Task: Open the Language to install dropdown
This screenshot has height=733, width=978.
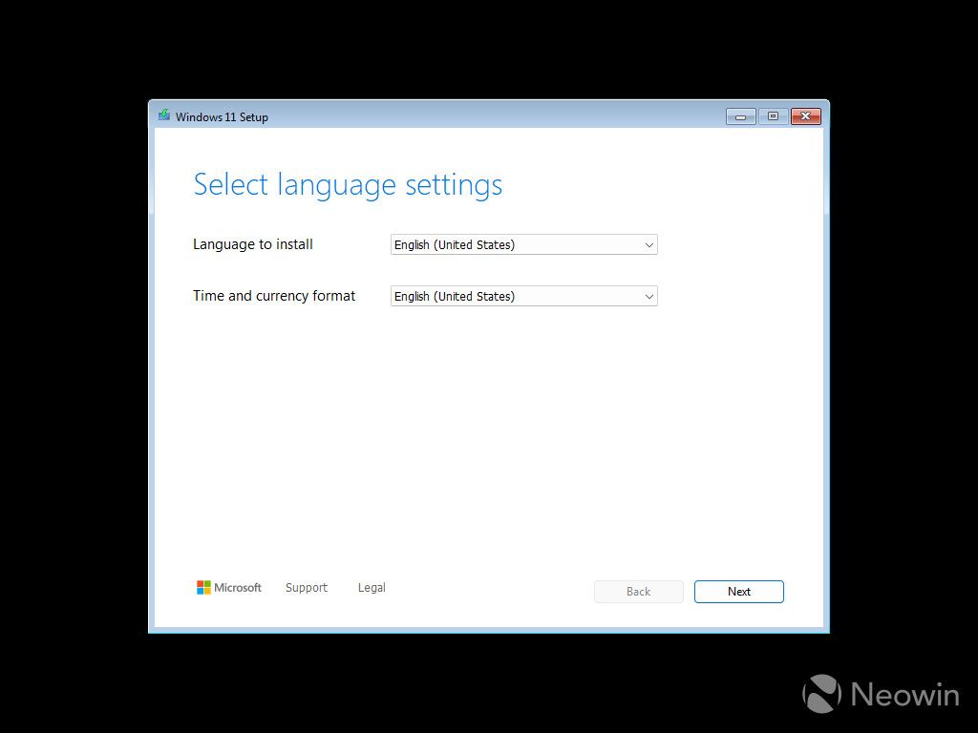Action: click(523, 244)
